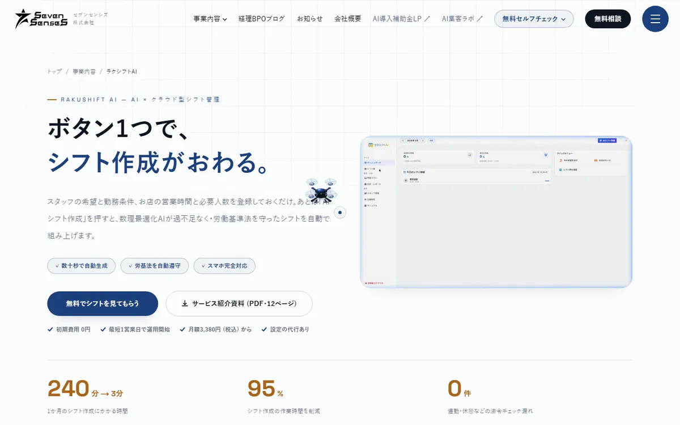Image resolution: width=680 pixels, height=425 pixels.
Task: Click the トップ breadcrumb link
Action: coord(54,72)
